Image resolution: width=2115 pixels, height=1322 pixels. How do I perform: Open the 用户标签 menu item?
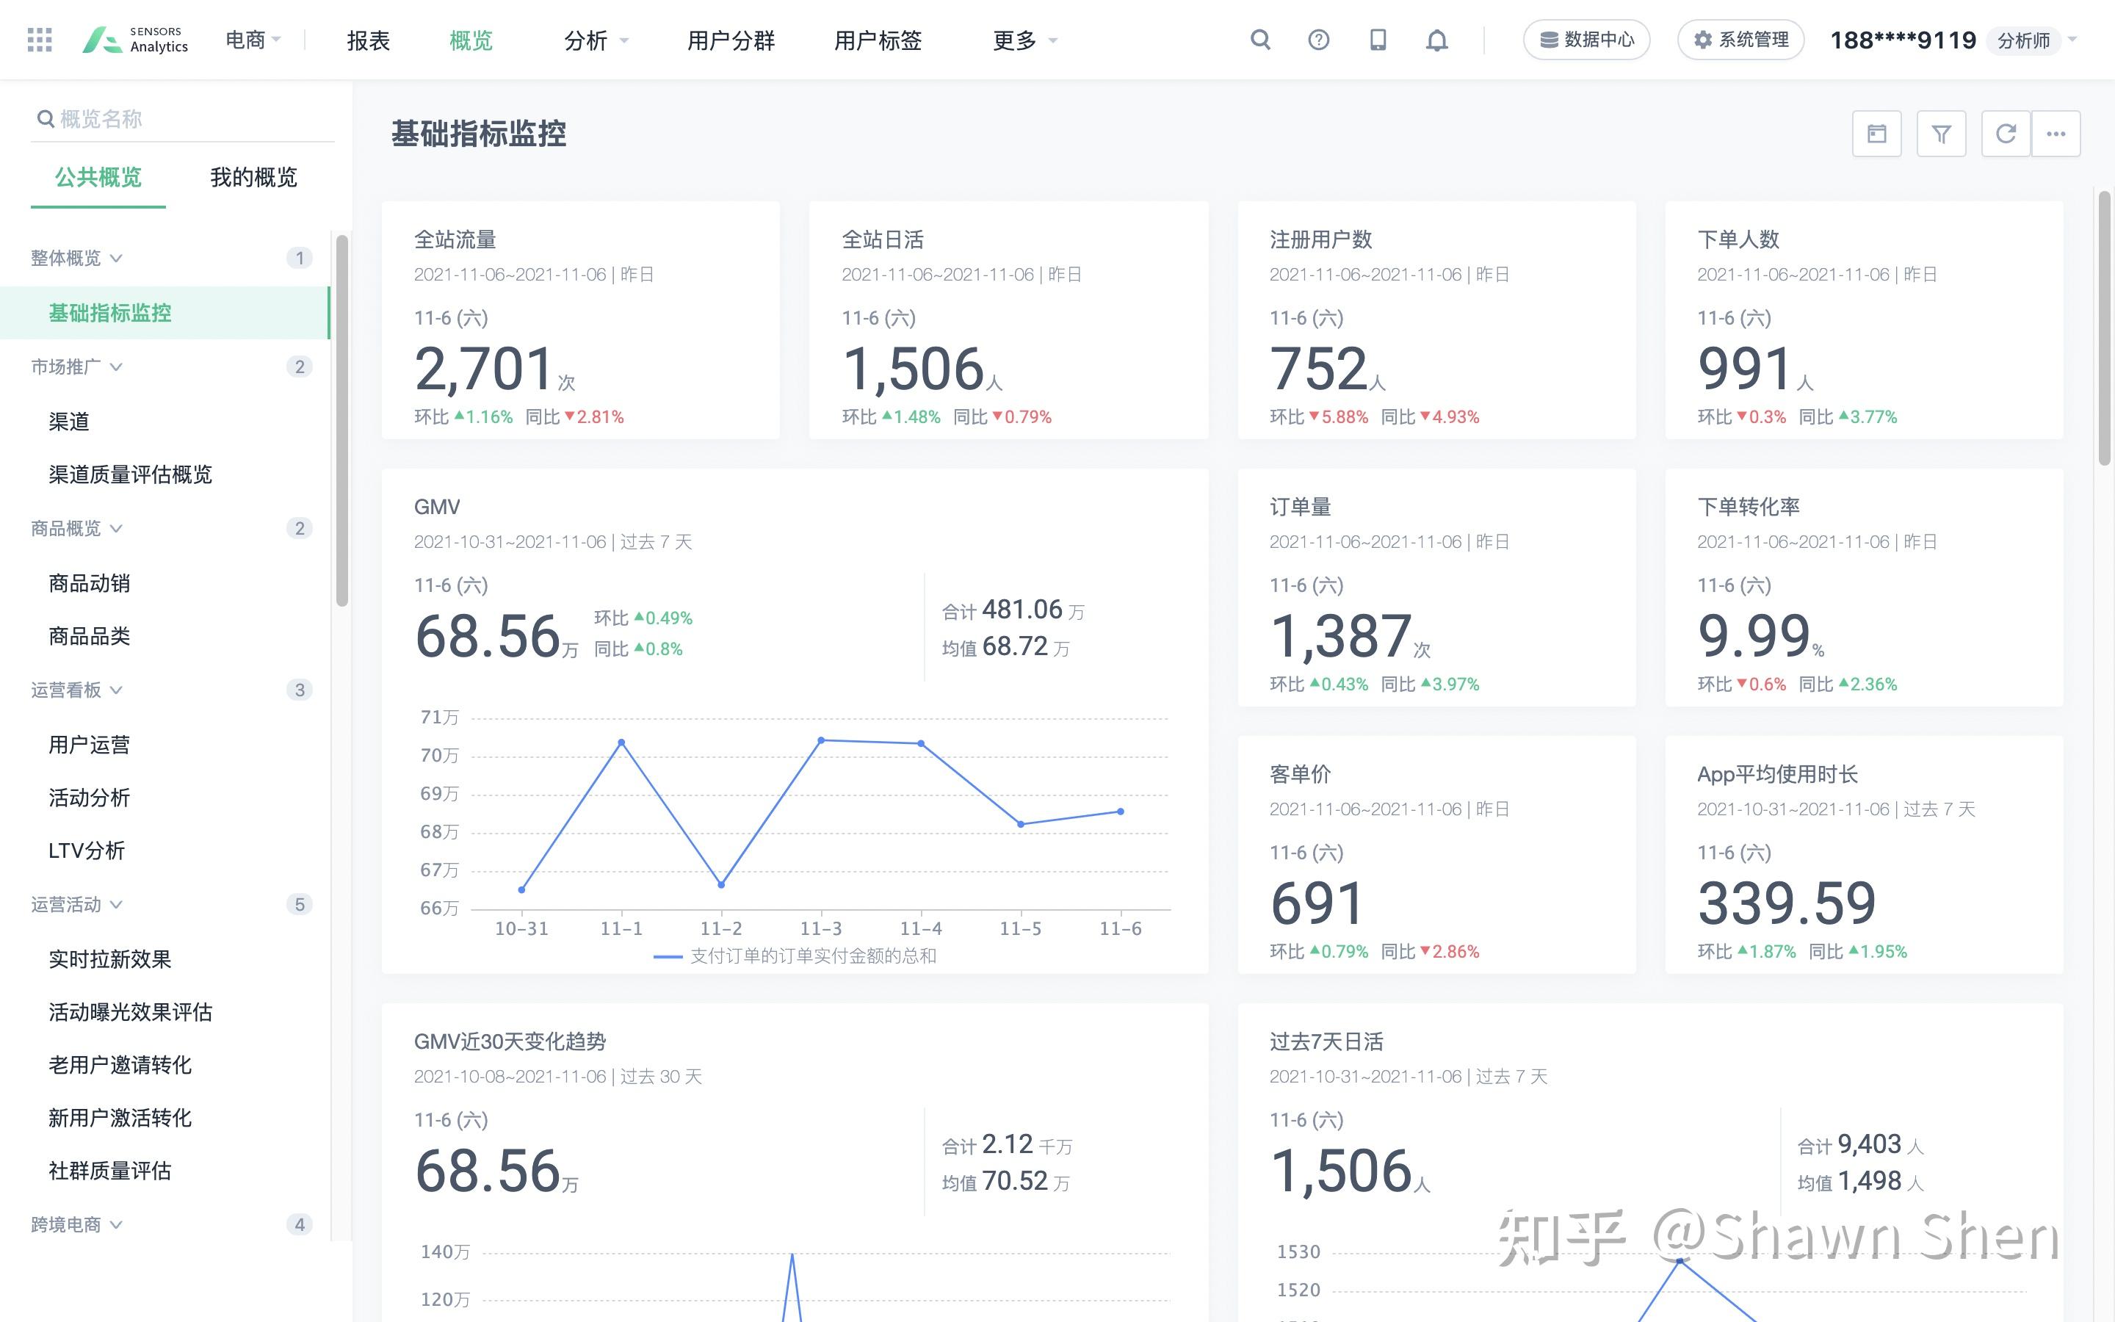(x=878, y=40)
